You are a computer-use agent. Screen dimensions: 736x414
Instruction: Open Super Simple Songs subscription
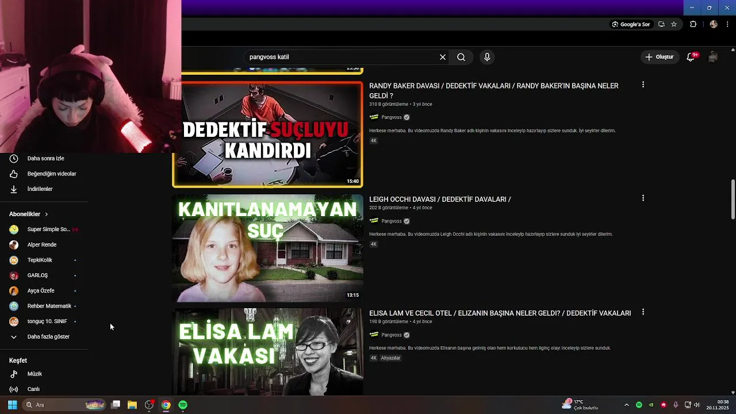(44, 229)
